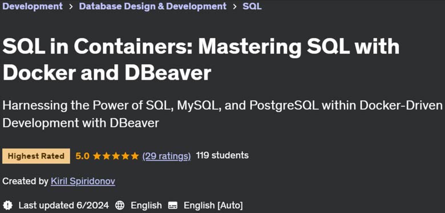
Task: Open the 29 ratings link
Action: coord(167,156)
